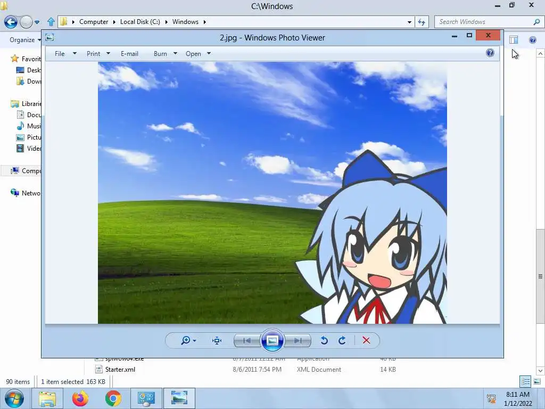Viewport: 545px width, 409px height.
Task: Go to the previous photo
Action: pos(247,340)
